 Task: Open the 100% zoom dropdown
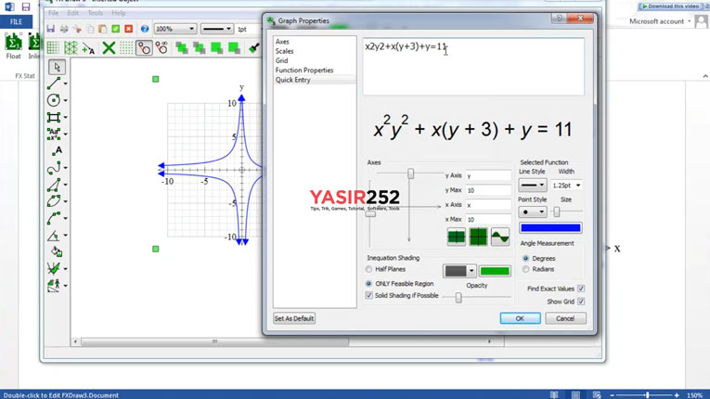(174, 29)
